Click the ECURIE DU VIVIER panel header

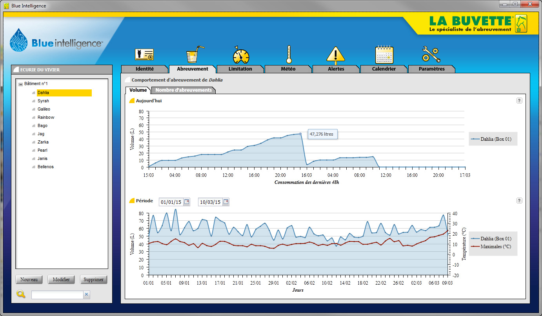coord(62,70)
